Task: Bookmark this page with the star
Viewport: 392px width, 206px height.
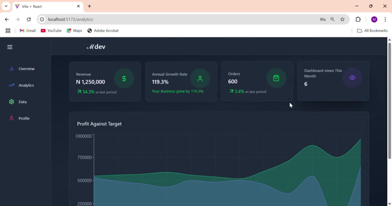Action: tap(342, 19)
